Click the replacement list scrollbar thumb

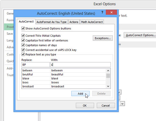click(x=108, y=76)
